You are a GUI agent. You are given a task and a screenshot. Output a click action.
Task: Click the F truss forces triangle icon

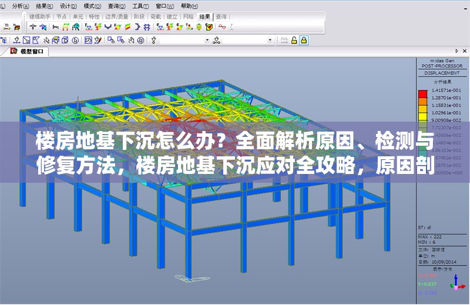88,27
